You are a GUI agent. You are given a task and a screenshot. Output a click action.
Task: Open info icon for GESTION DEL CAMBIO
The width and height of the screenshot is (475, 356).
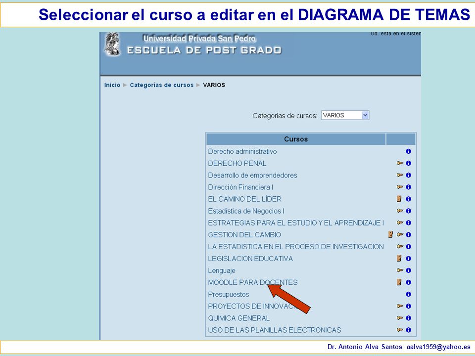coord(408,234)
